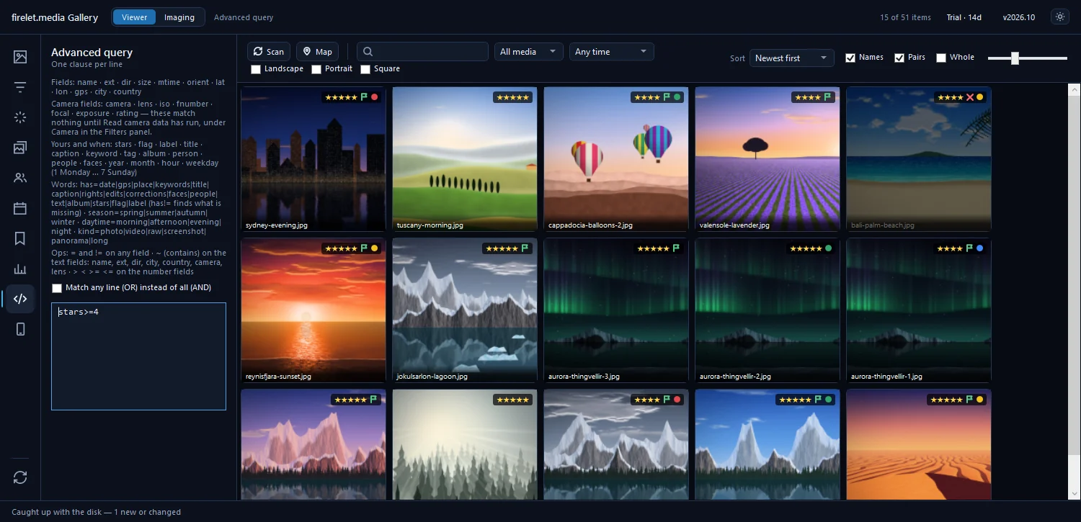Uncheck the Names checkbox
The height and width of the screenshot is (522, 1081).
(850, 58)
